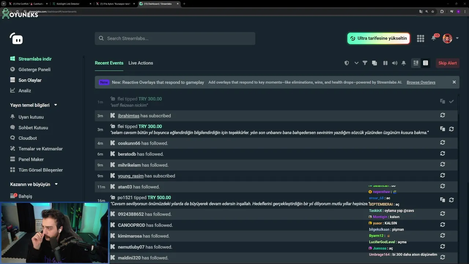Bookmark this page with star icon
469x264 pixels.
click(x=433, y=11)
